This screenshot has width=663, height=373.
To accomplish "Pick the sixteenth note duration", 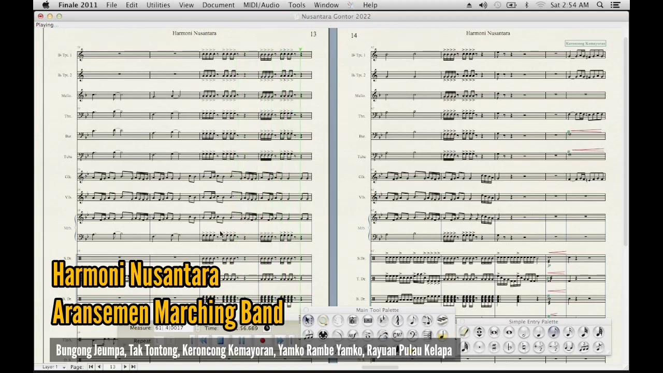I will (x=569, y=332).
